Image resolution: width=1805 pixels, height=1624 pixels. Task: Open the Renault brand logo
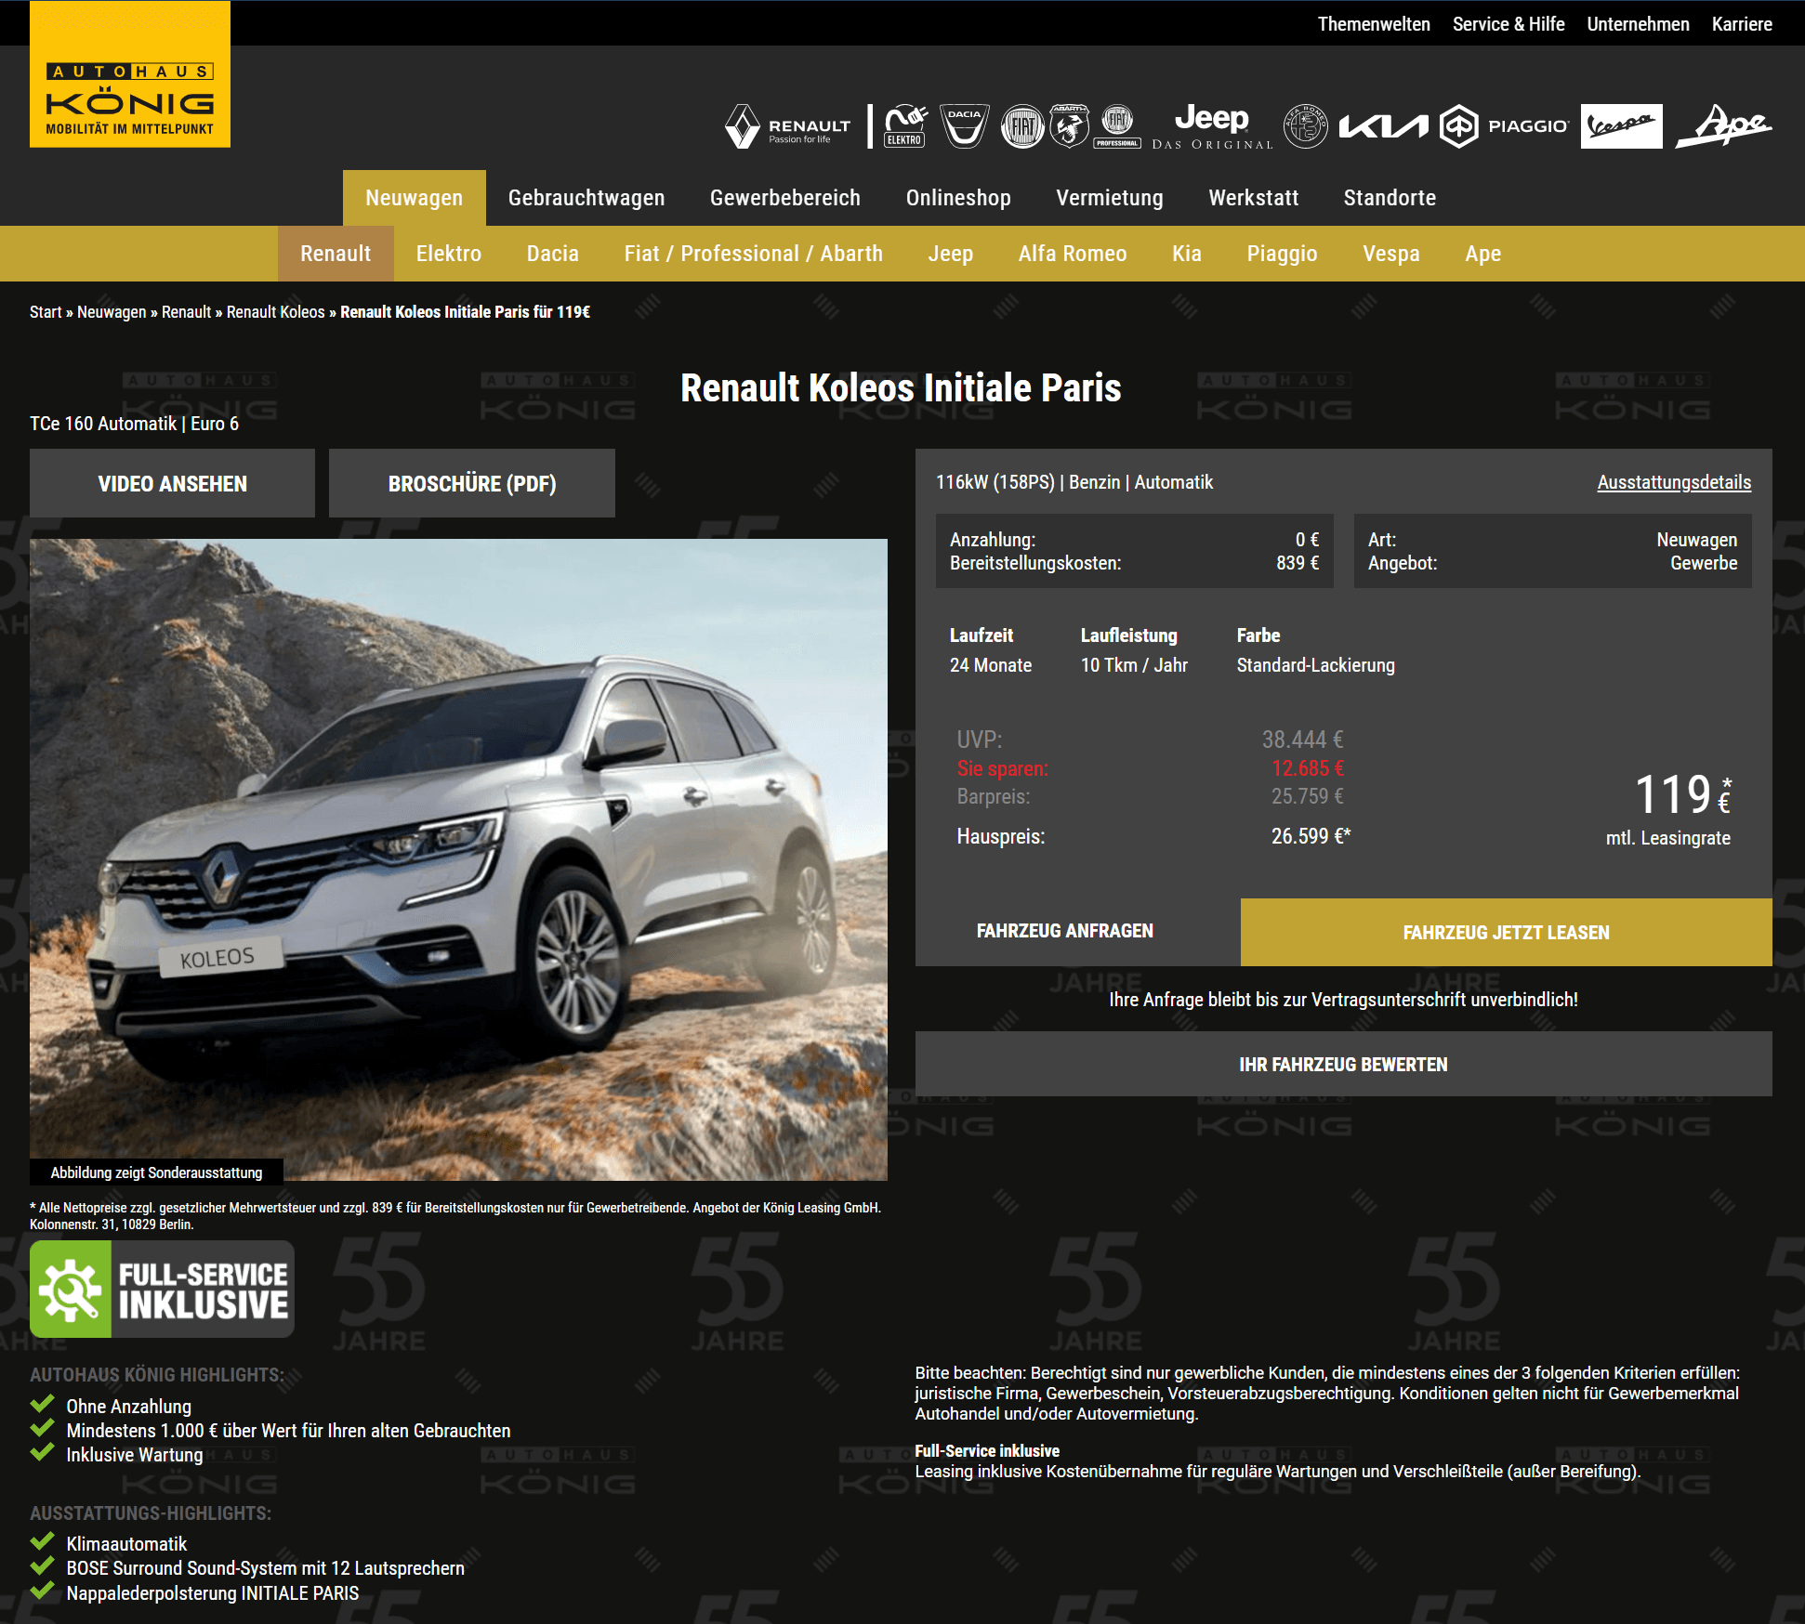tap(788, 127)
